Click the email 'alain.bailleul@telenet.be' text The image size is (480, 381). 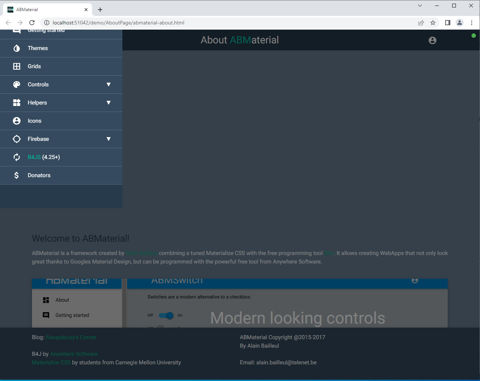point(286,362)
